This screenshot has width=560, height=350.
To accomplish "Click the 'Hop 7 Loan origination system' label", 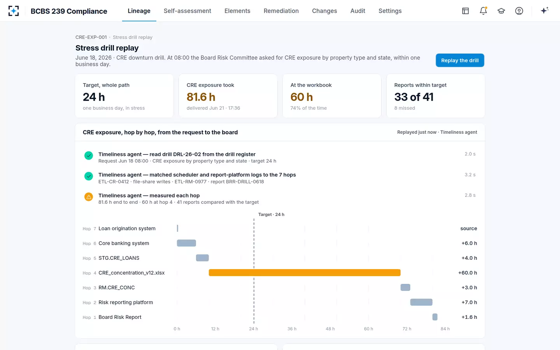I will click(x=119, y=229).
